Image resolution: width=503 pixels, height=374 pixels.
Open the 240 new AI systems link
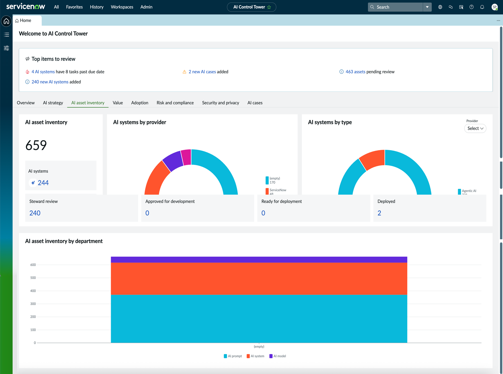(50, 82)
